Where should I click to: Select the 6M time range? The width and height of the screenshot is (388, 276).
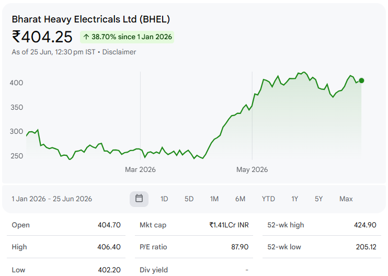click(240, 199)
